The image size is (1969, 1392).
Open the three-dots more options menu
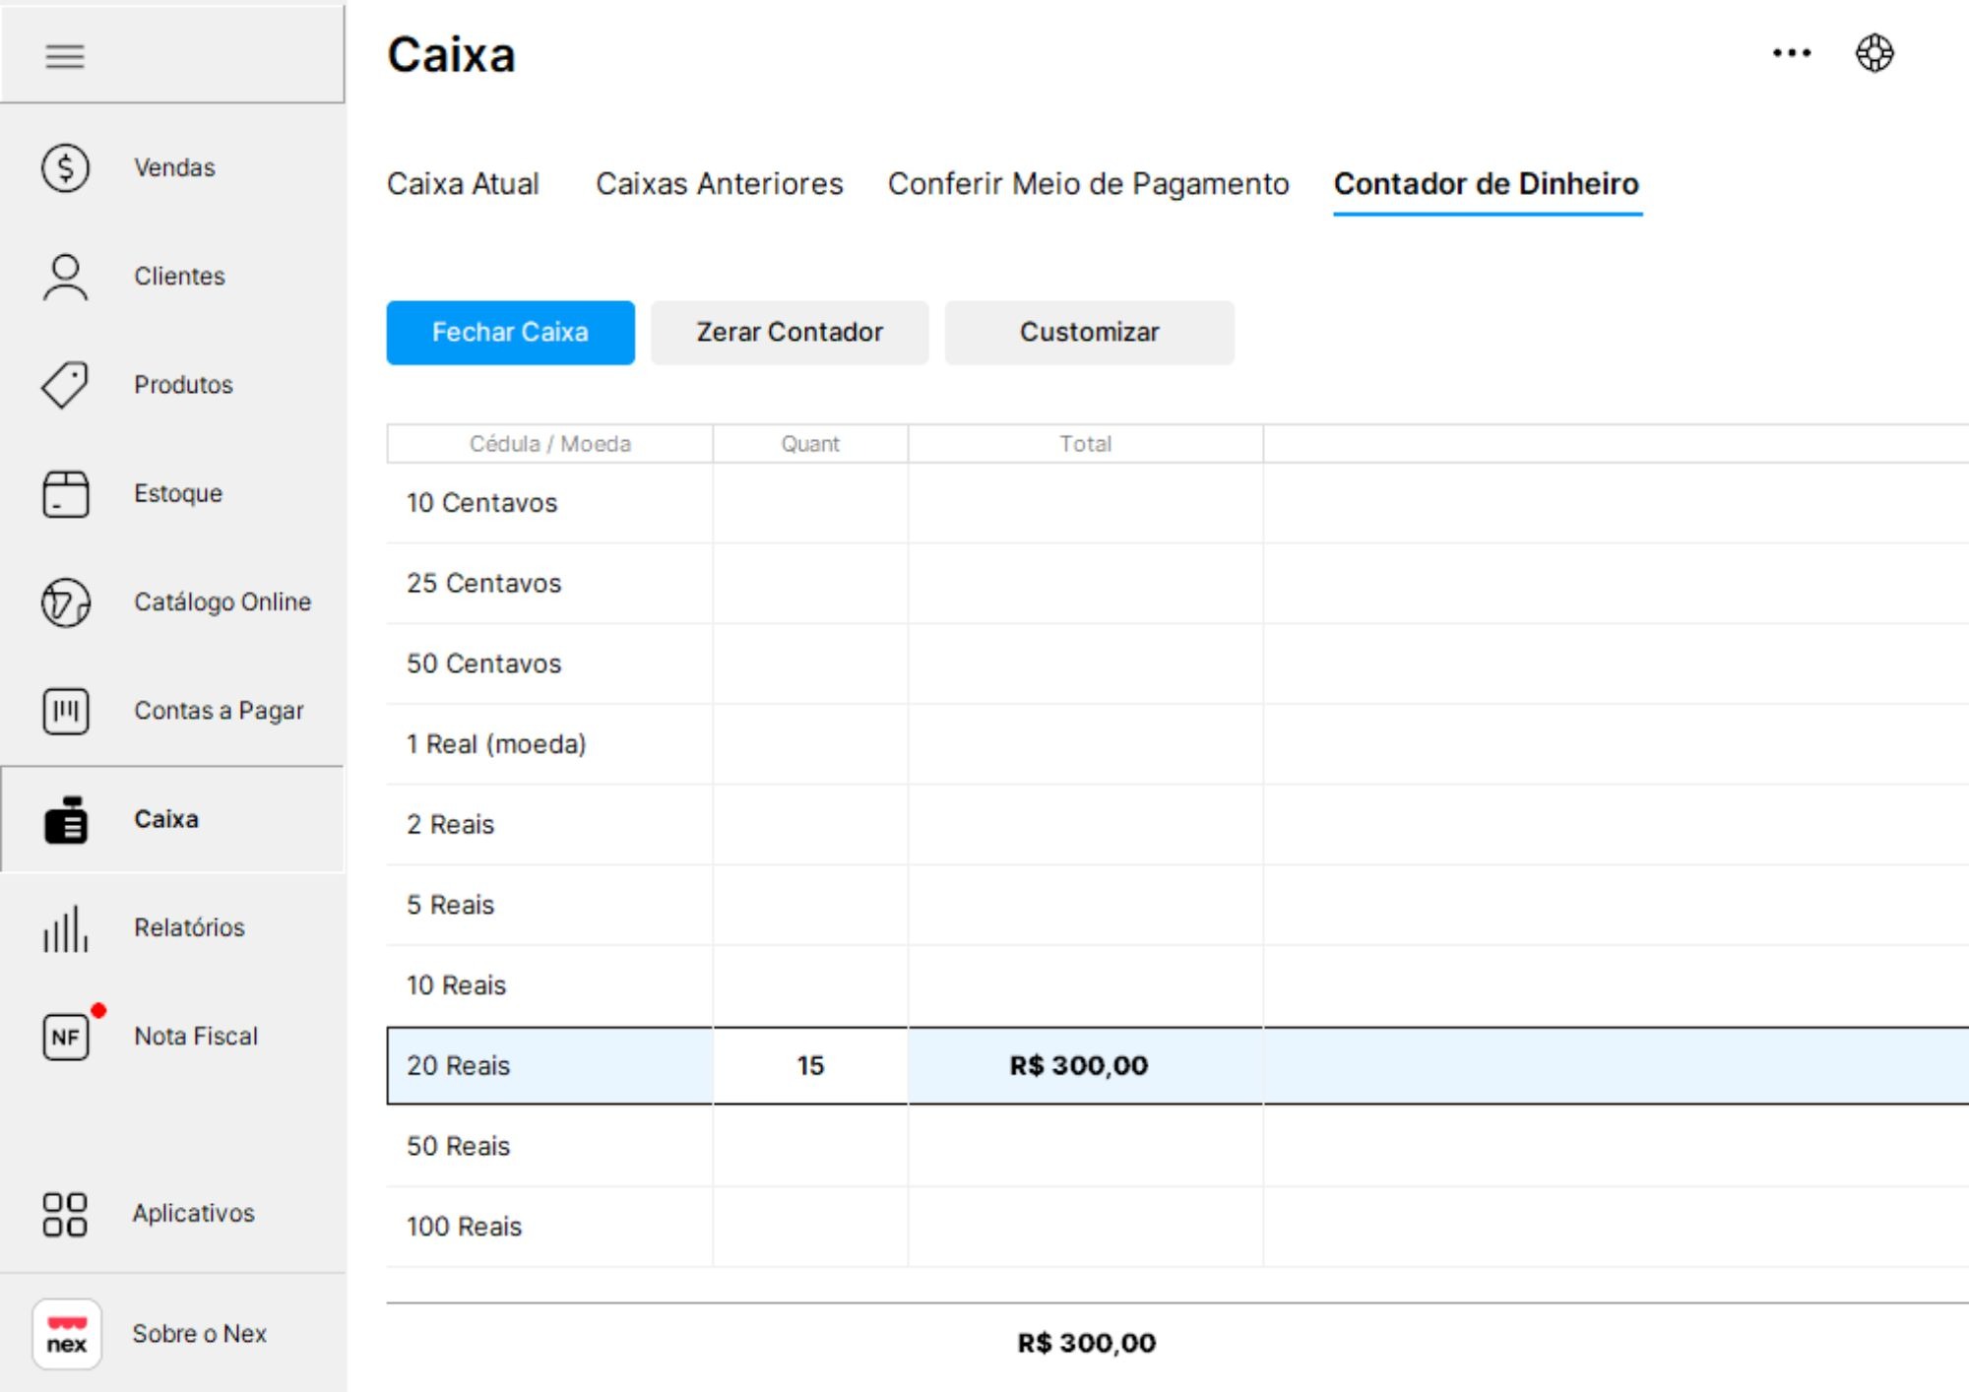(x=1791, y=53)
